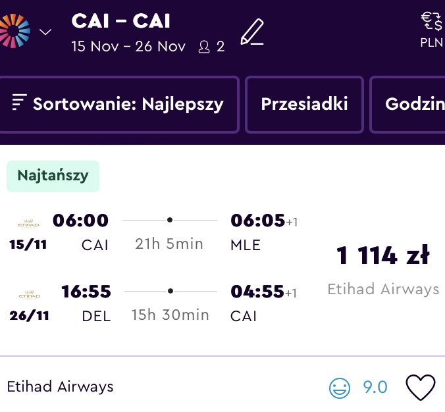
Task: Open the Godziny filter
Action: pos(407,104)
